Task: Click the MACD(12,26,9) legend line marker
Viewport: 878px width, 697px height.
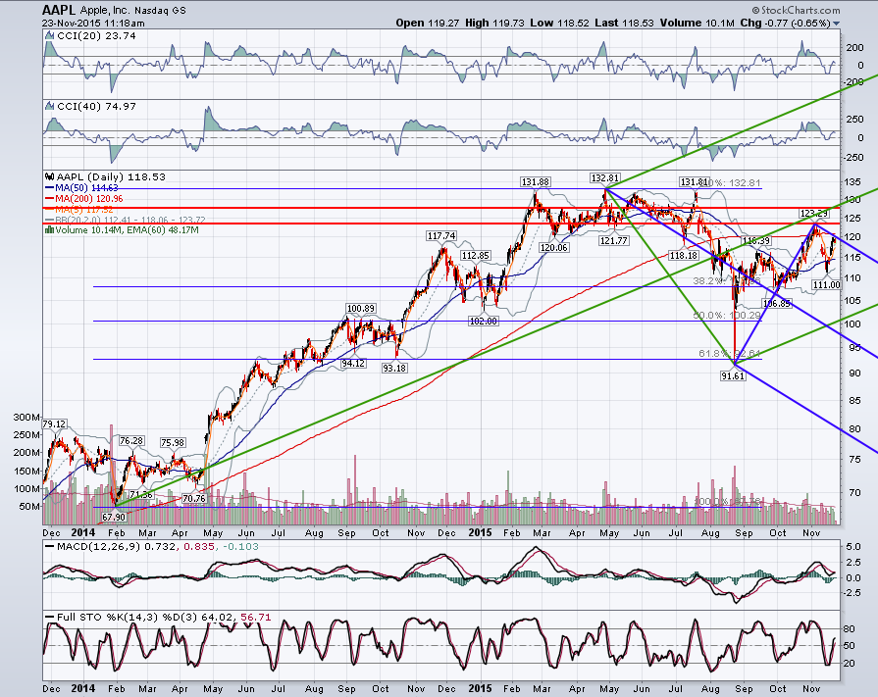Action: (x=50, y=547)
